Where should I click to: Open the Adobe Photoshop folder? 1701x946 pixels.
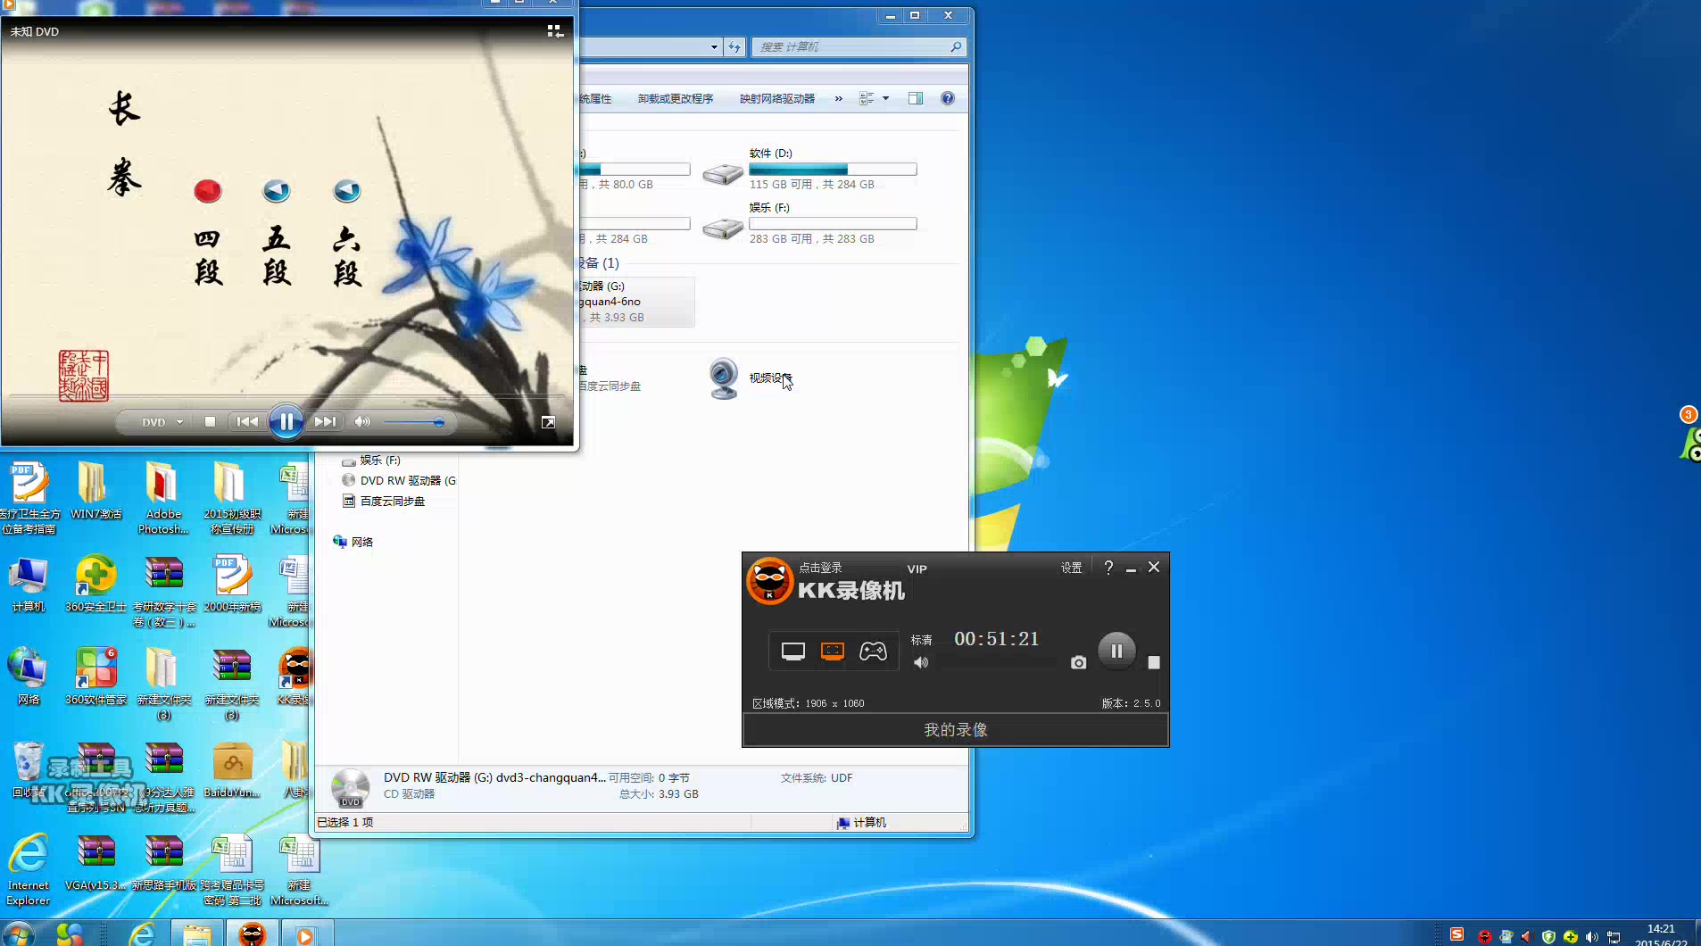click(x=163, y=497)
